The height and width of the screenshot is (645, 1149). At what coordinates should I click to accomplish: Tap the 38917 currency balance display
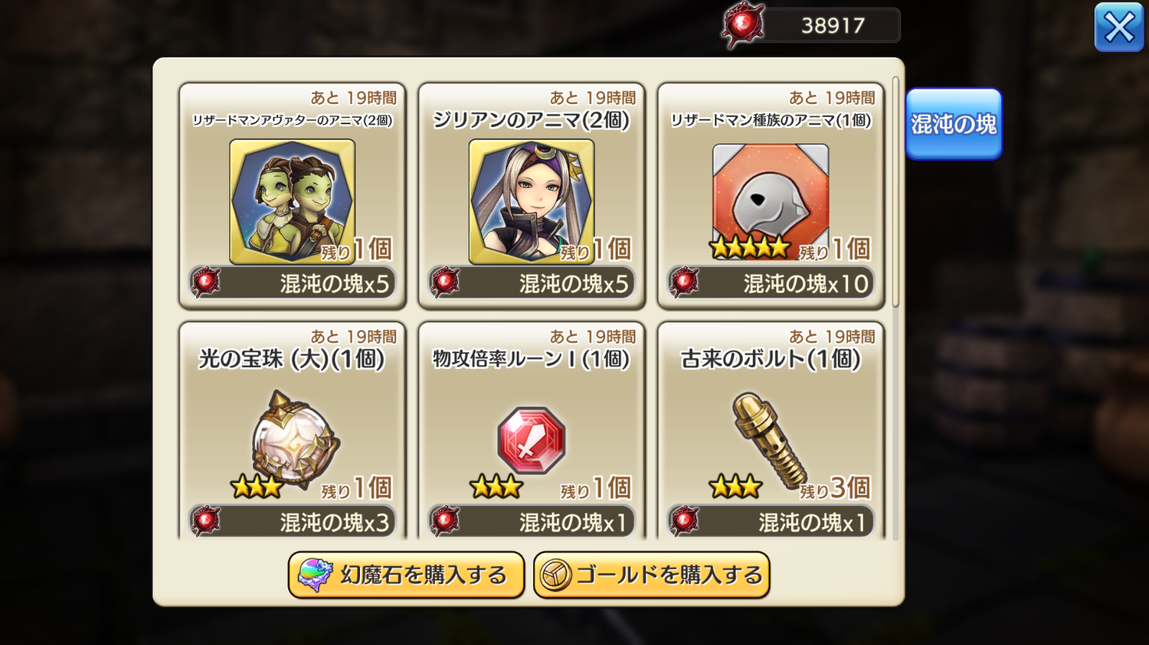point(832,25)
